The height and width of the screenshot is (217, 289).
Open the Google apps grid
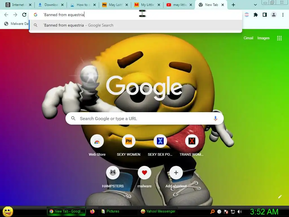279,38
